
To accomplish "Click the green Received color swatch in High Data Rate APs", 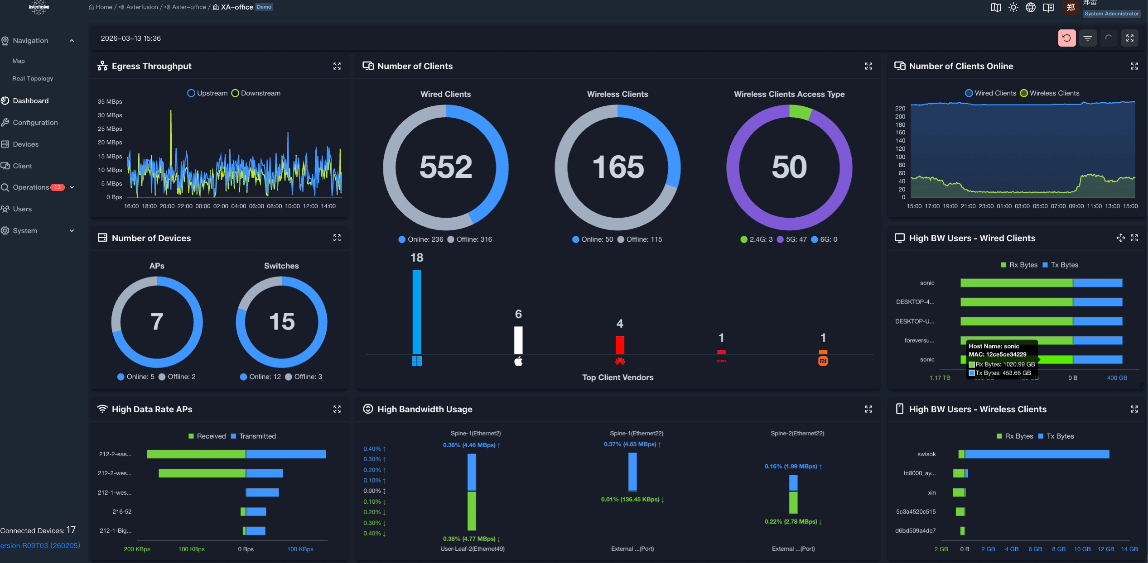I will 191,436.
